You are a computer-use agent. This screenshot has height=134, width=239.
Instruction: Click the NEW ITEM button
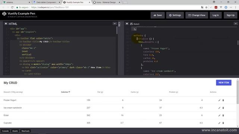pyautogui.click(x=224, y=83)
